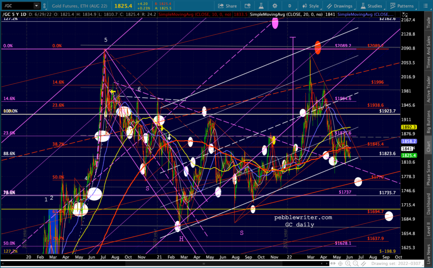This screenshot has height=268, width=433.
Task: Open Times And Sales side tab
Action: [428, 52]
